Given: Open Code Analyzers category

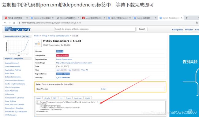Looking at the screenshot, I should (12, 91).
